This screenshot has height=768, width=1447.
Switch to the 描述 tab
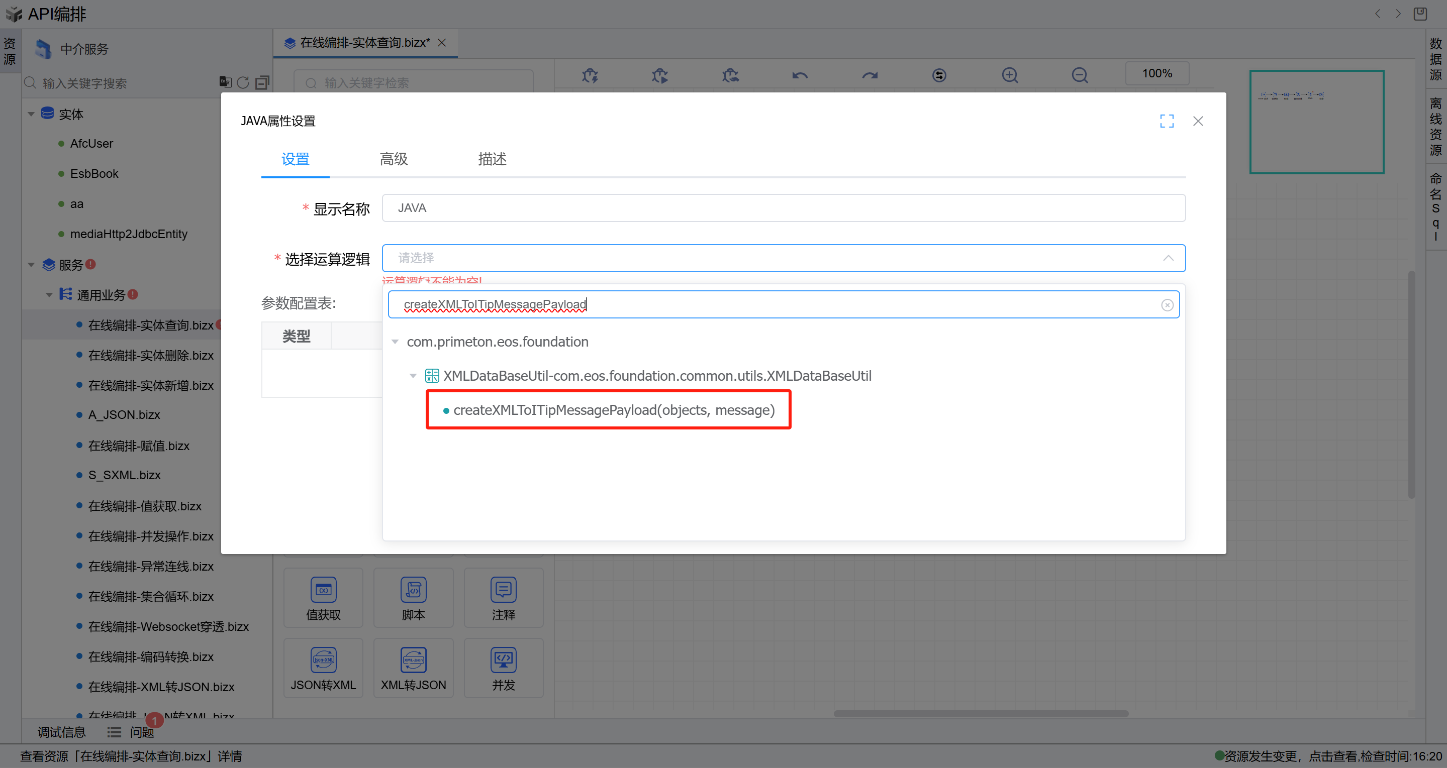(x=492, y=159)
